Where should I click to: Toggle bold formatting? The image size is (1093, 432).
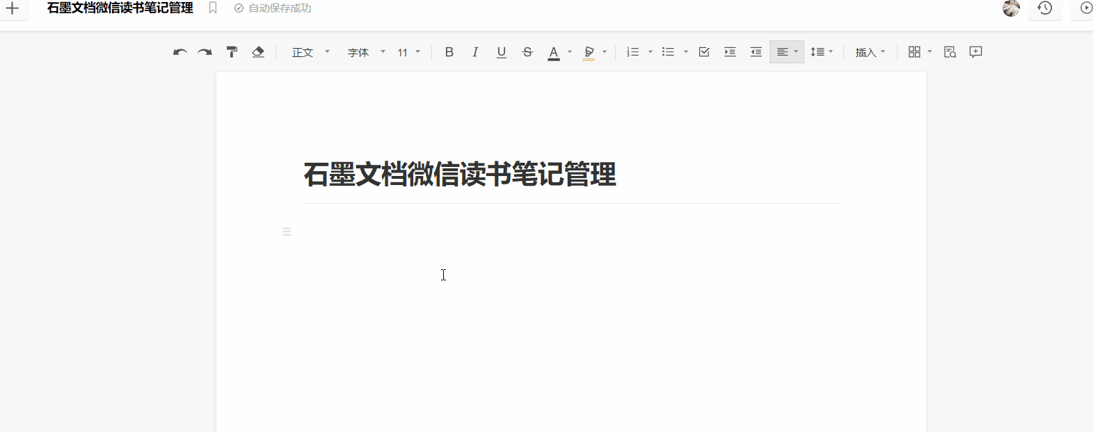point(449,52)
